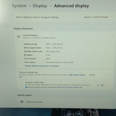
Task: Click Select a display to view text
Action: click(37, 17)
